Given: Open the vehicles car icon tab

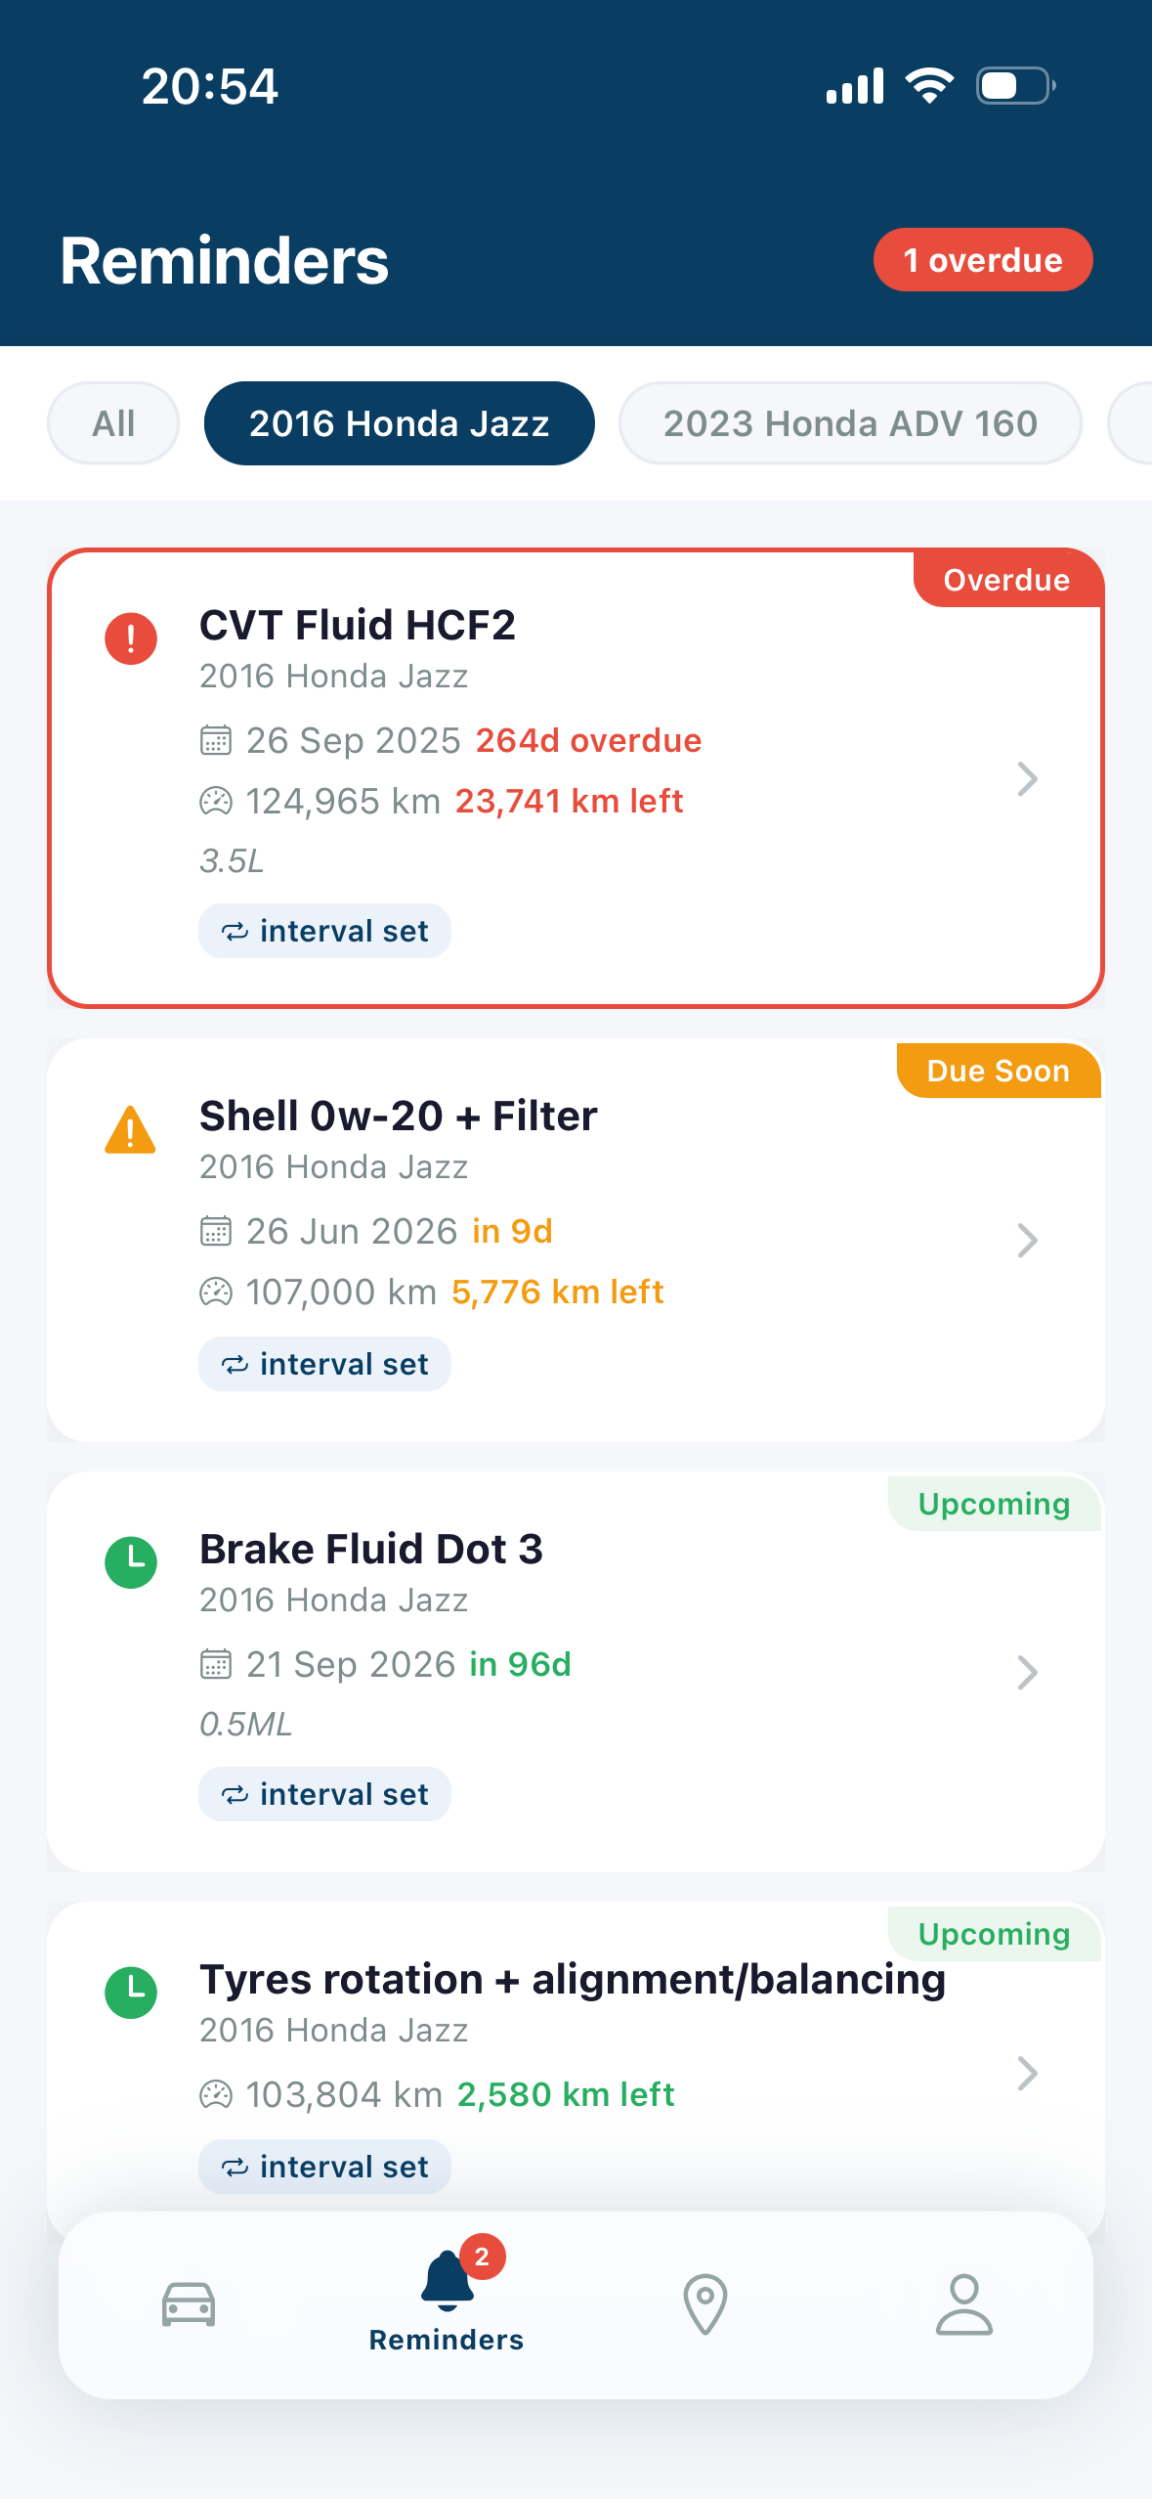Looking at the screenshot, I should [189, 2304].
